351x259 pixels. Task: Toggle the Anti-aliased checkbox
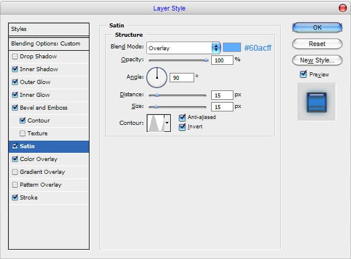182,117
